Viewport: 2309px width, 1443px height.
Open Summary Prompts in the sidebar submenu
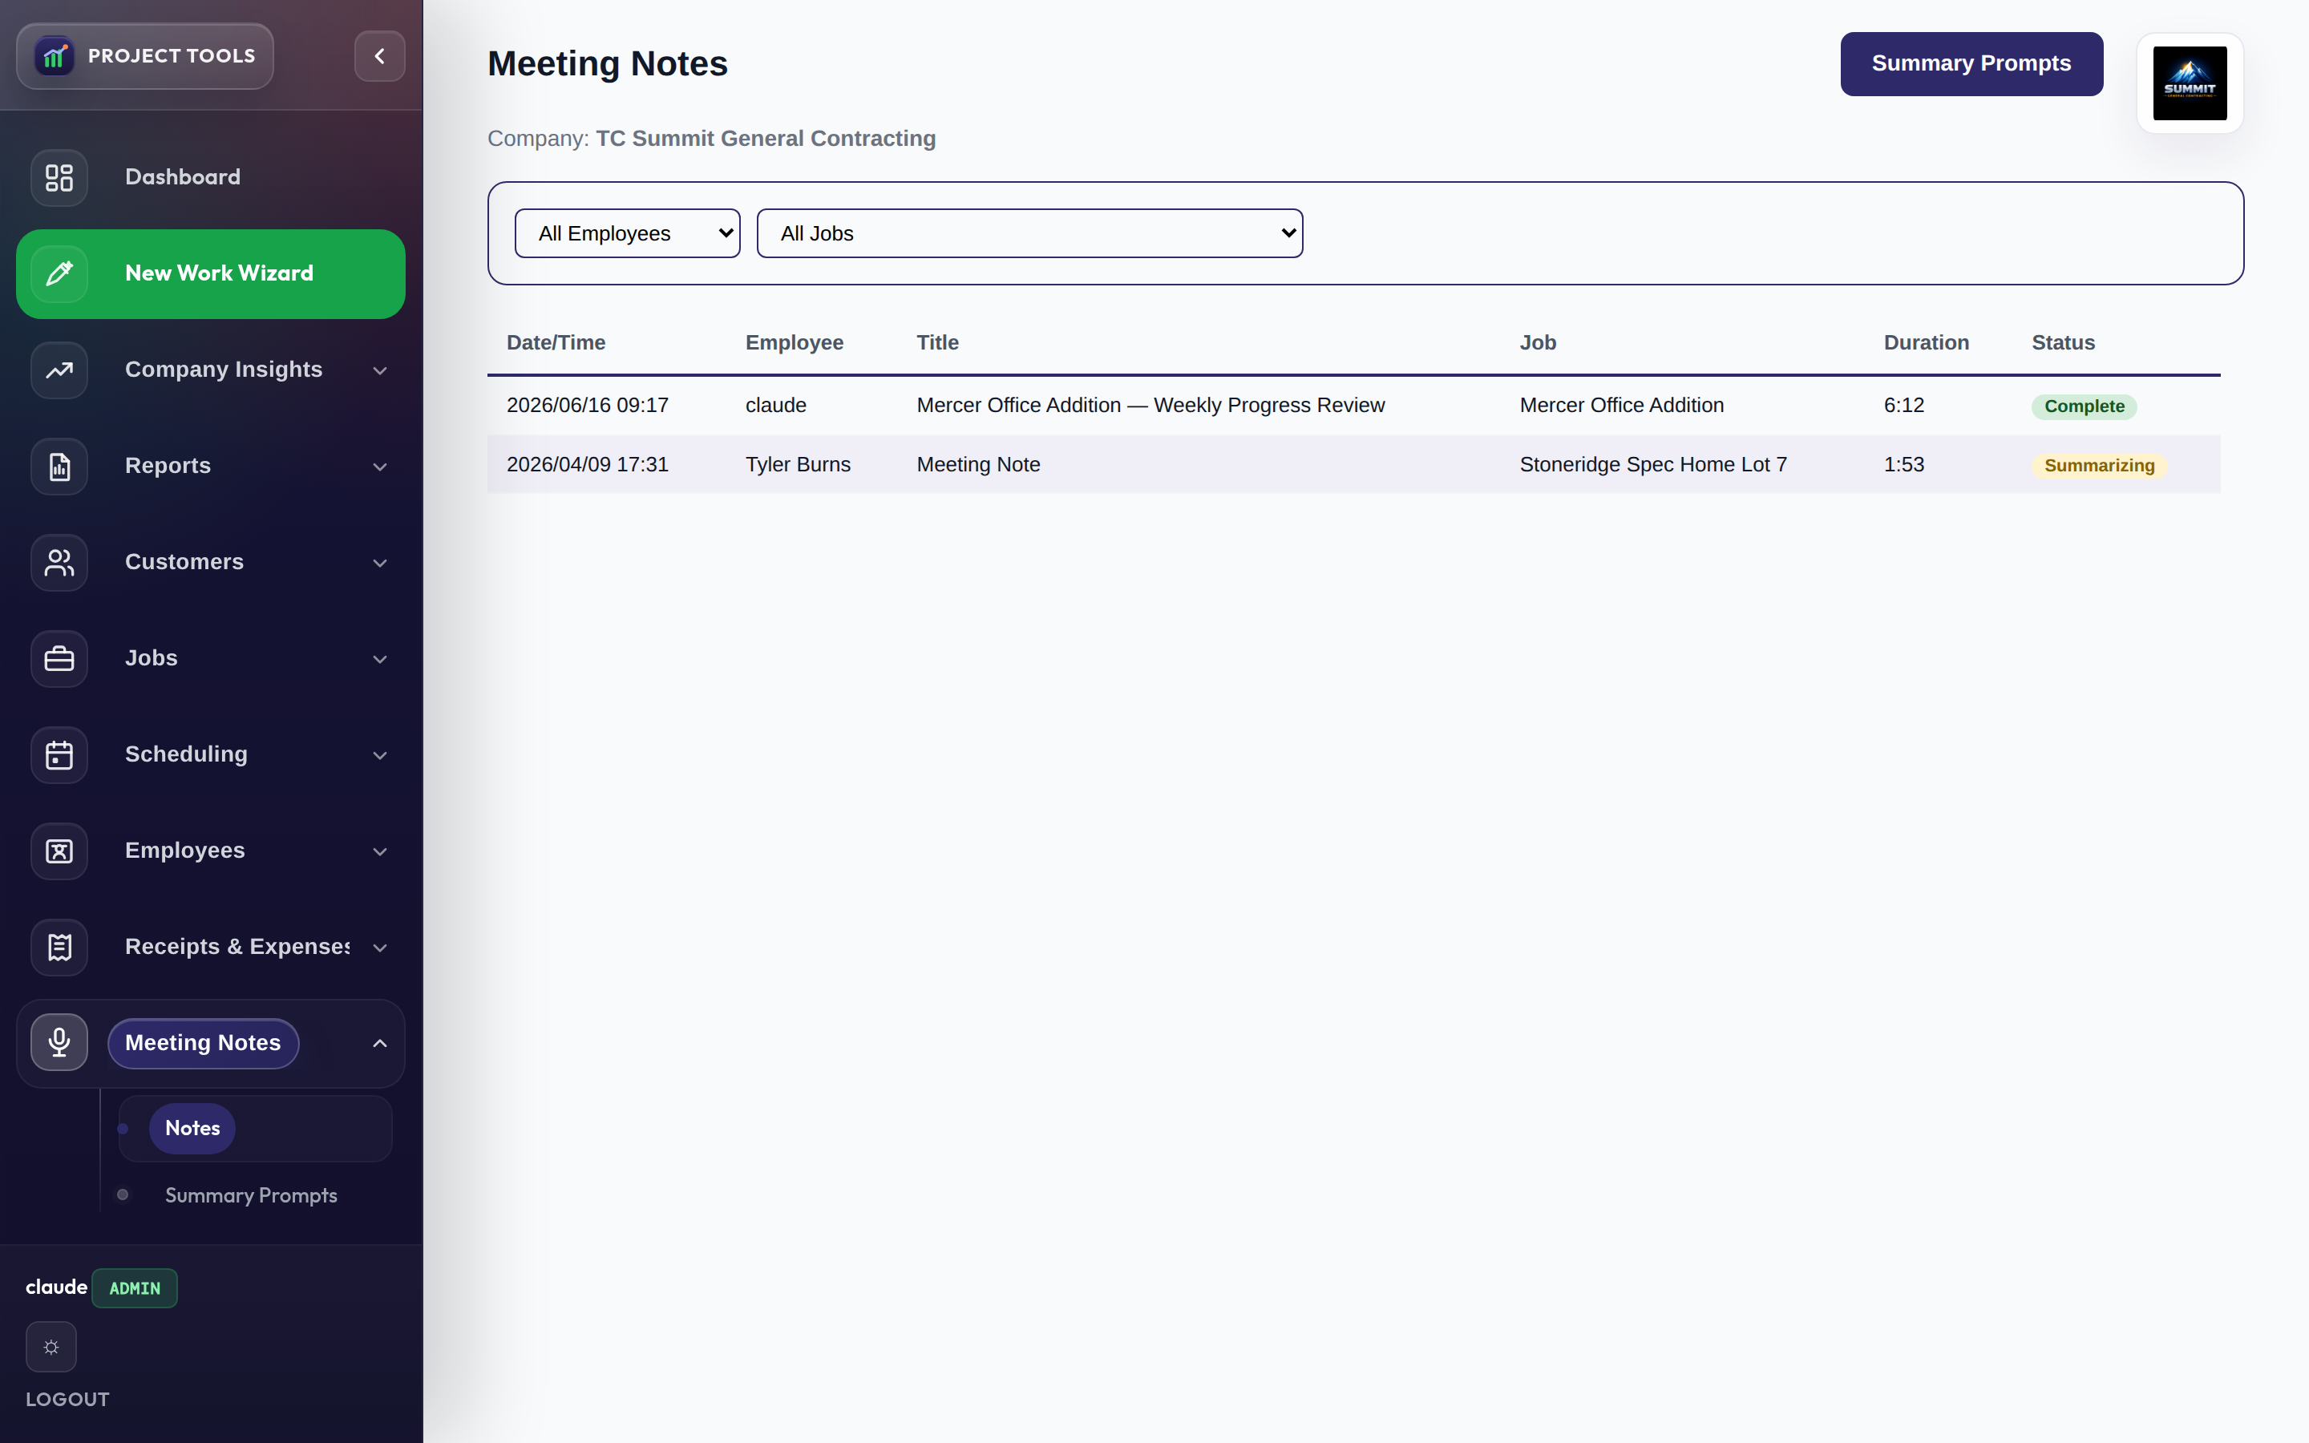251,1196
